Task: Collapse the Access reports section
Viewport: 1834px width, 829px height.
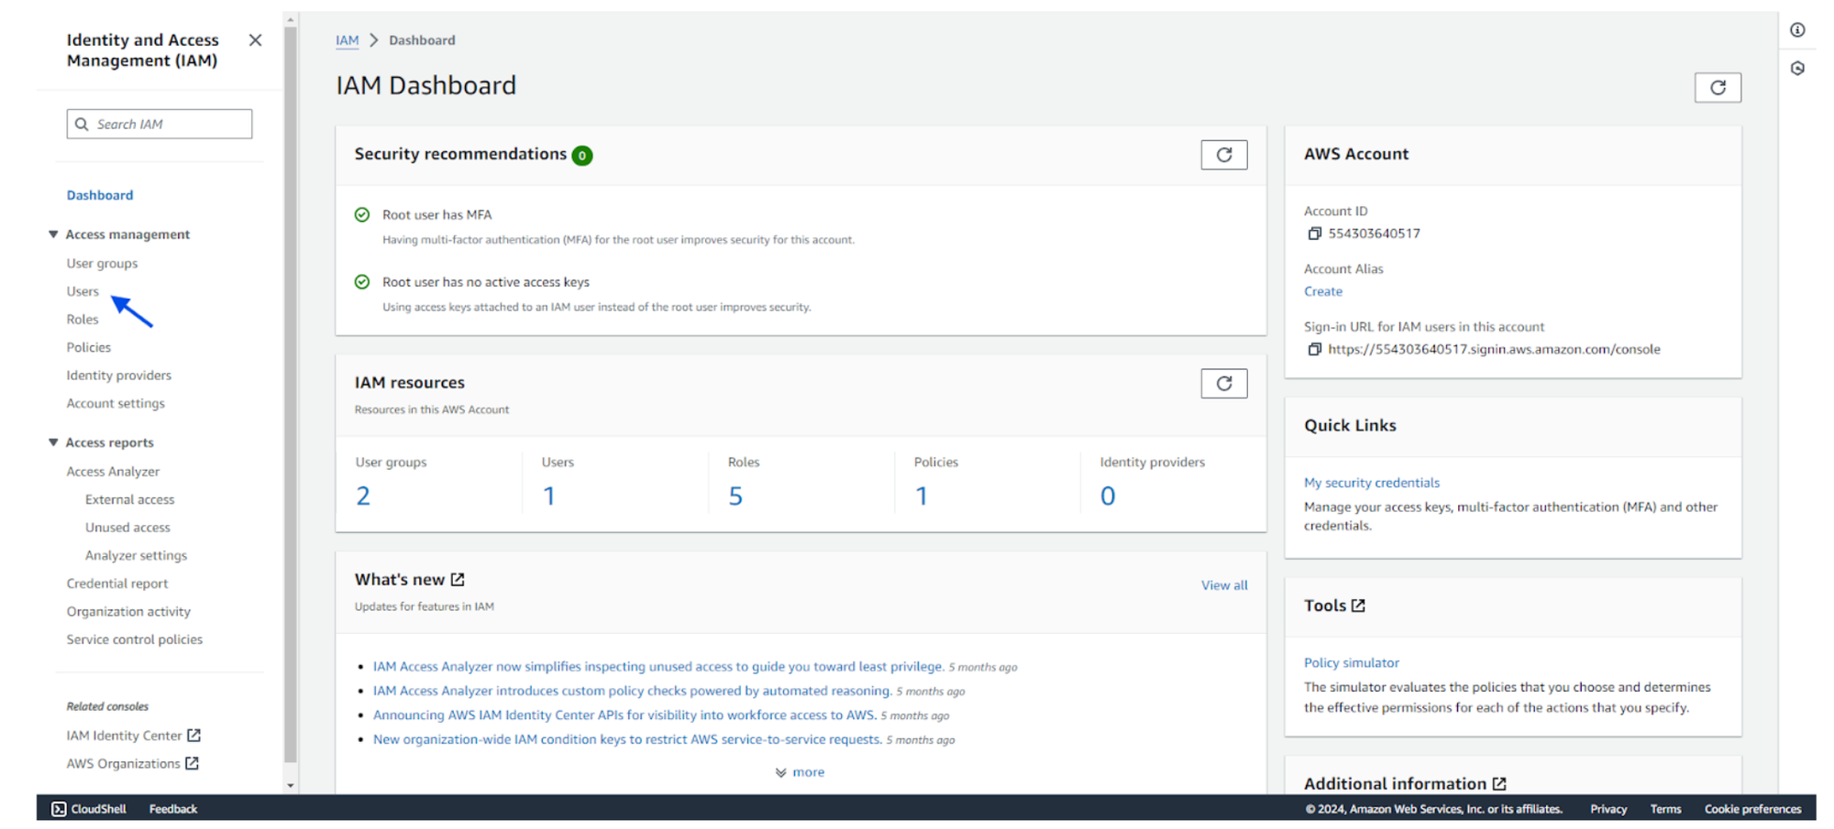Action: (x=53, y=442)
